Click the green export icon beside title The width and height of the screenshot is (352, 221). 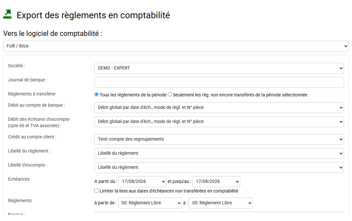tap(7, 14)
